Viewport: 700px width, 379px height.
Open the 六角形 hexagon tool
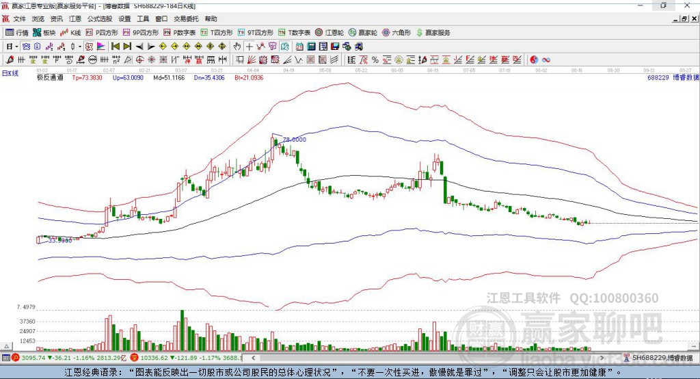coord(396,33)
